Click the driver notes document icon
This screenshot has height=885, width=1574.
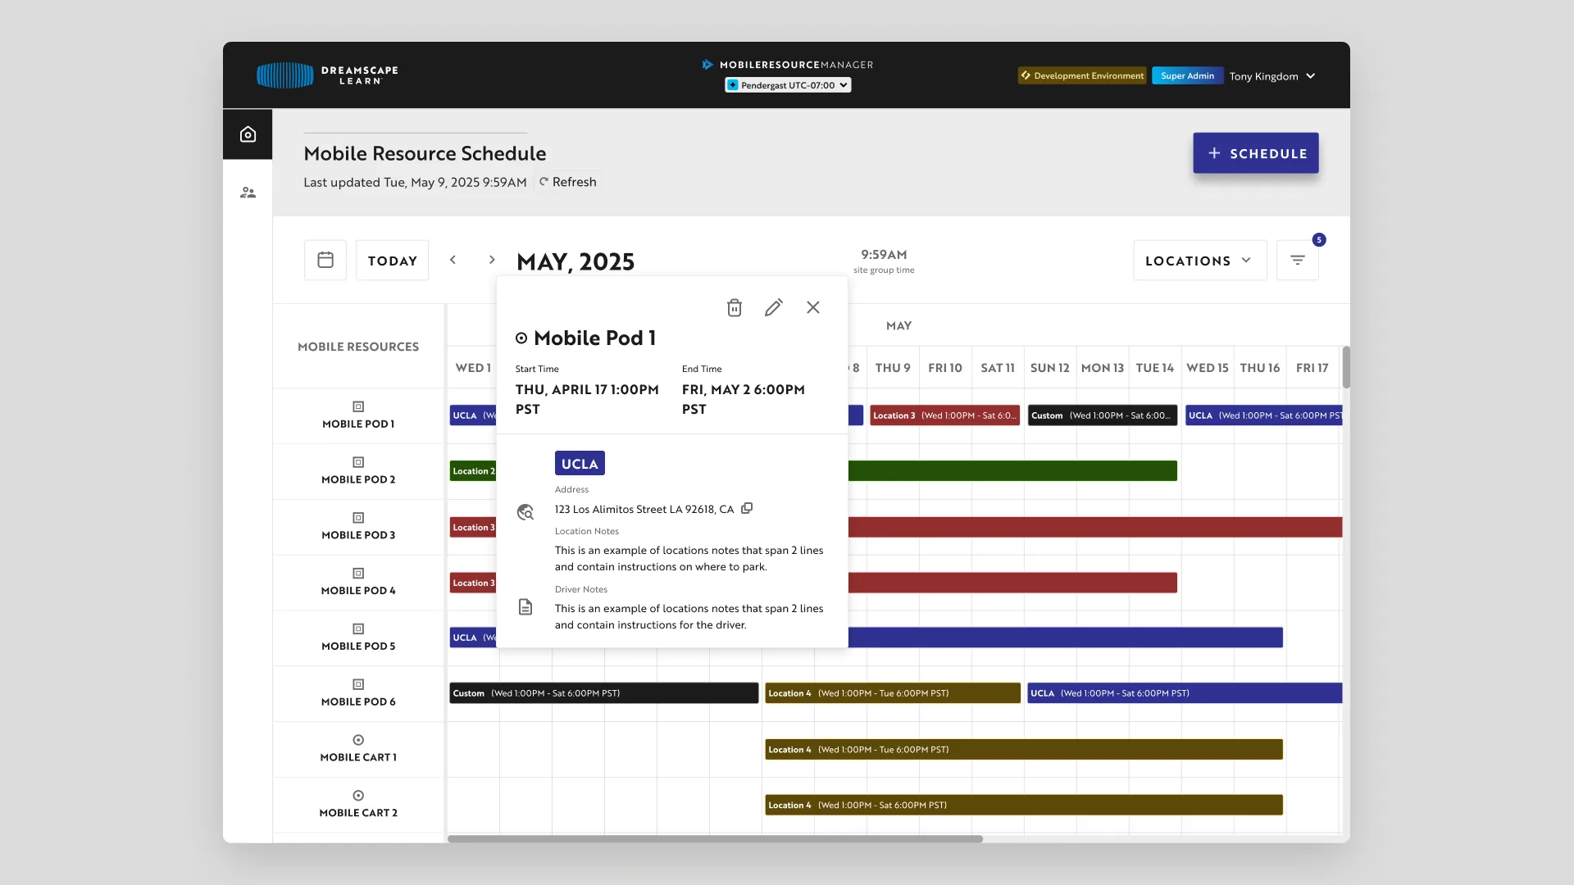pyautogui.click(x=525, y=607)
